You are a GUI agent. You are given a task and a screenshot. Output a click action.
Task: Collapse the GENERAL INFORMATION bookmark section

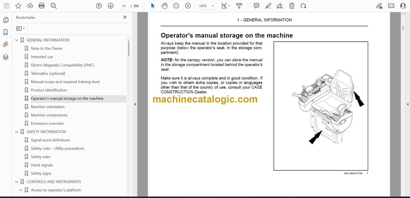[17, 40]
